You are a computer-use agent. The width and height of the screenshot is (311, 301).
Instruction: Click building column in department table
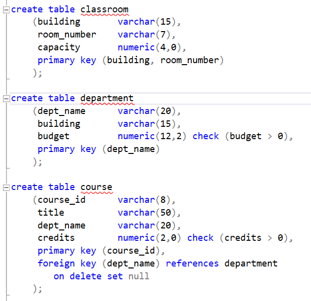tap(59, 124)
